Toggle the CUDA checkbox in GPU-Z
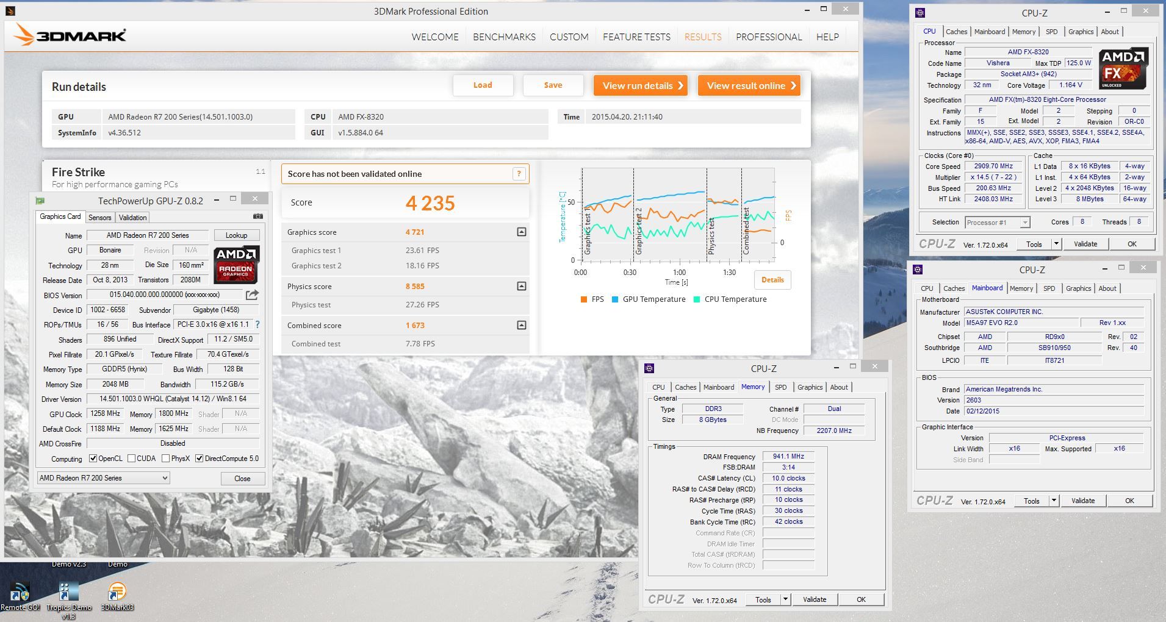This screenshot has height=622, width=1166. [131, 459]
